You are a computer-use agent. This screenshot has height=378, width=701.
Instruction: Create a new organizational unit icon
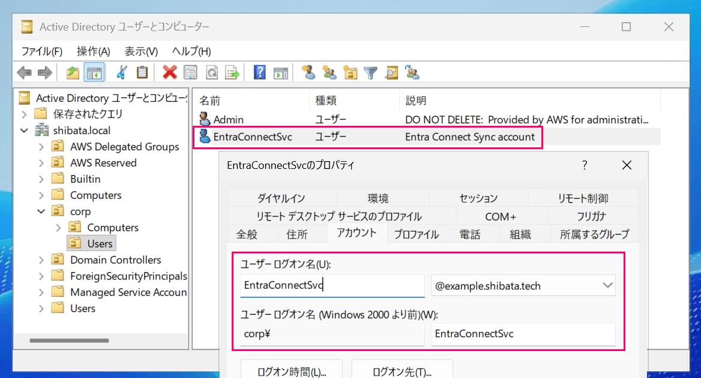pyautogui.click(x=350, y=72)
